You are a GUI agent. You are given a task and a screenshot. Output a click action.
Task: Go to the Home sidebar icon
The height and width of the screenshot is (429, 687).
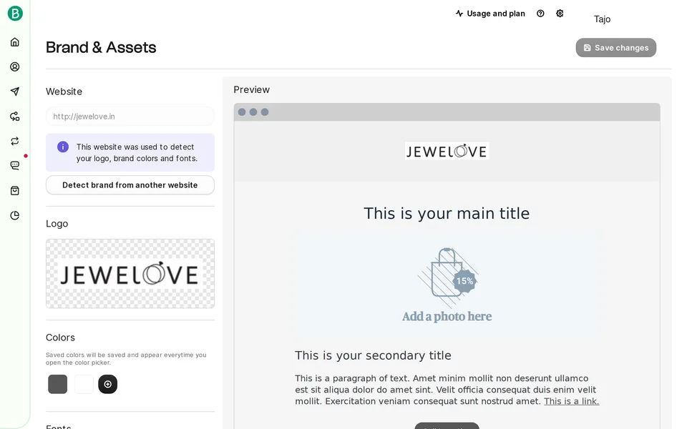[x=15, y=42]
